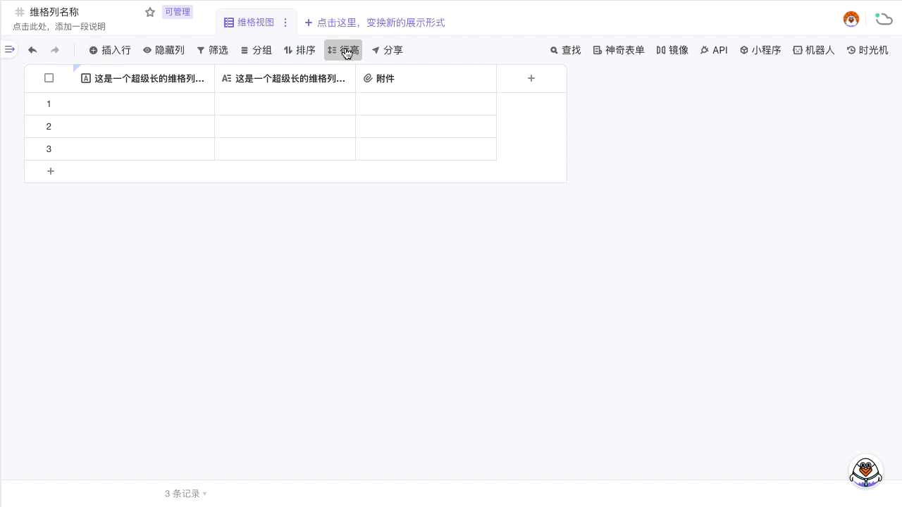Expand the 3 条记录 statistics dropdown
This screenshot has height=507, width=902.
(x=186, y=494)
